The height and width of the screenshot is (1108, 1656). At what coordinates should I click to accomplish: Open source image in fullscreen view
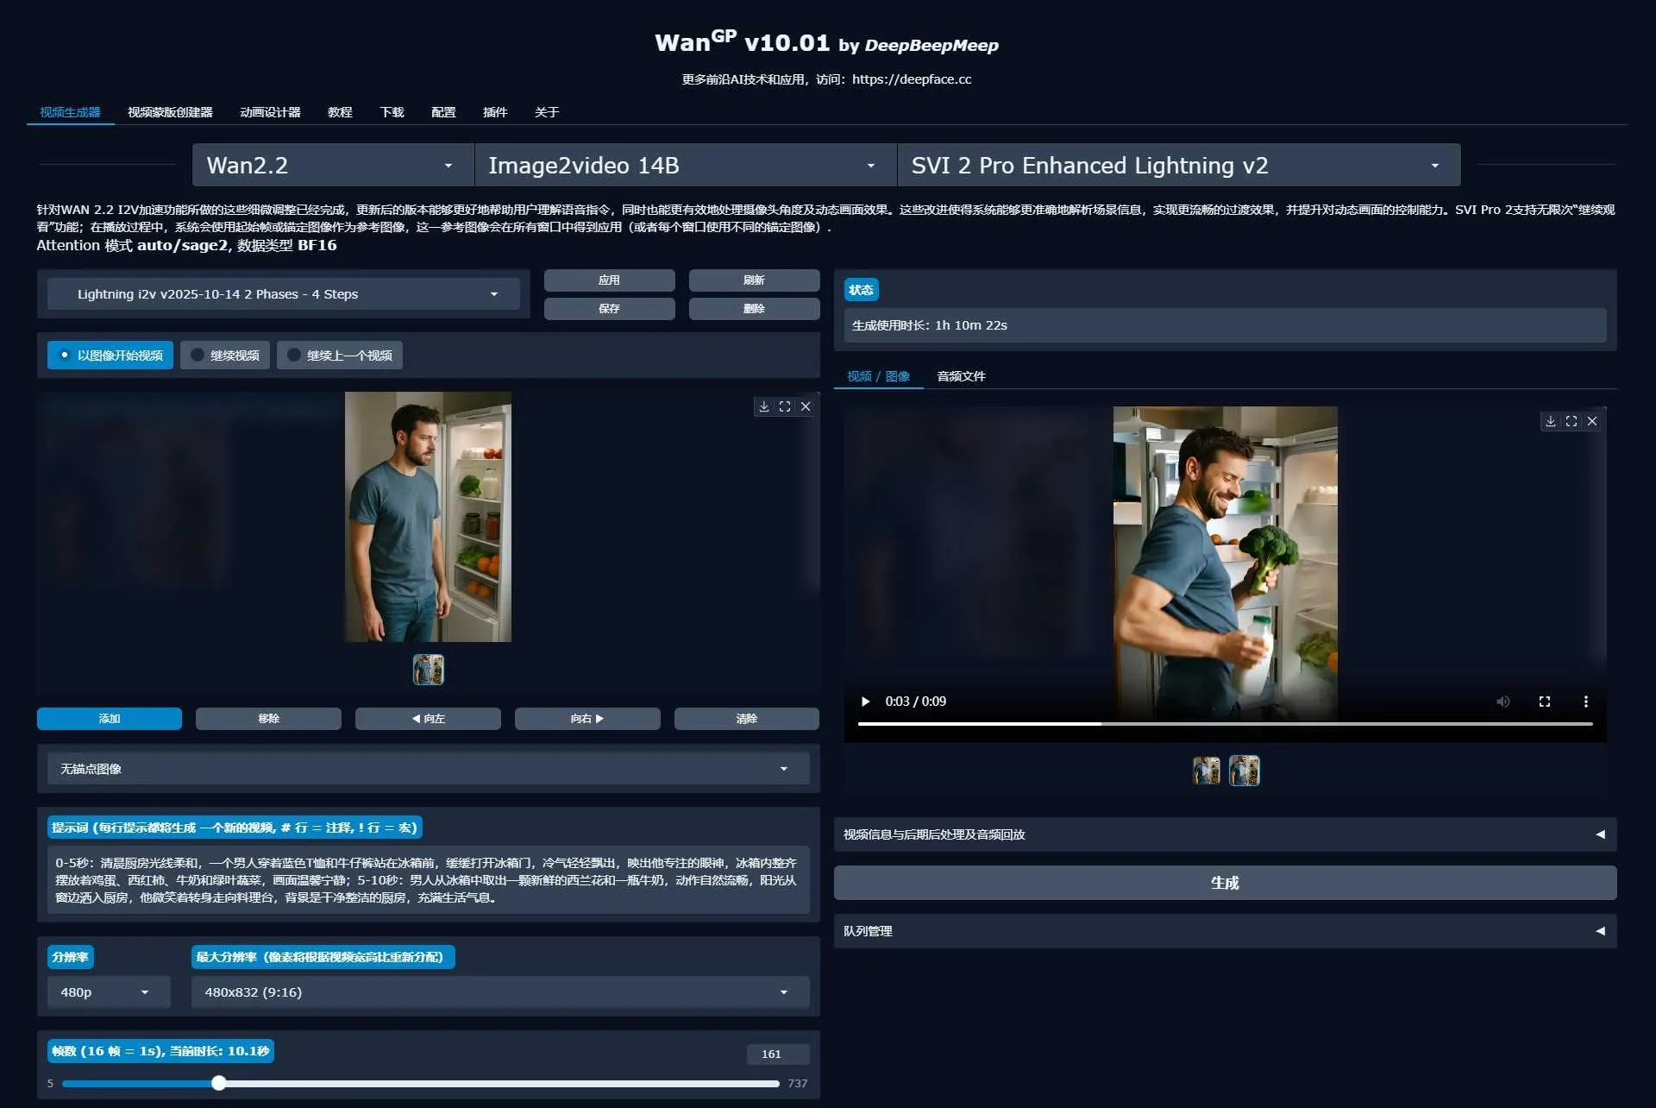785,406
